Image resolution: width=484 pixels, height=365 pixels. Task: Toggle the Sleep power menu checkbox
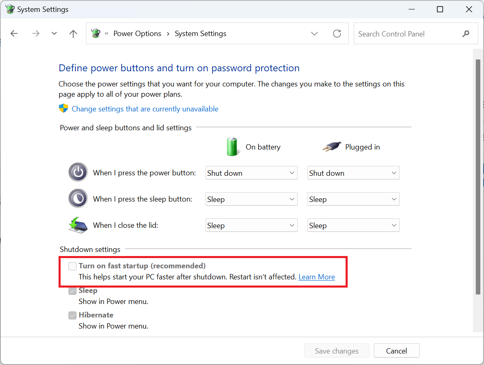click(x=72, y=291)
